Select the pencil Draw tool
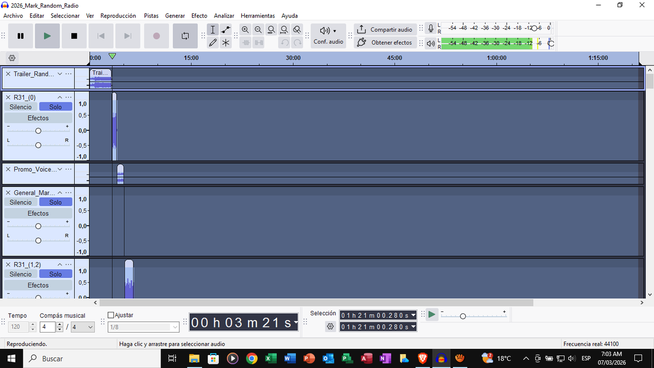The height and width of the screenshot is (368, 654). click(x=213, y=43)
